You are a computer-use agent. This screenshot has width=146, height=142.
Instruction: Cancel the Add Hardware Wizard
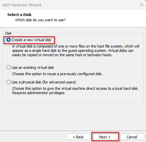pos(132,137)
